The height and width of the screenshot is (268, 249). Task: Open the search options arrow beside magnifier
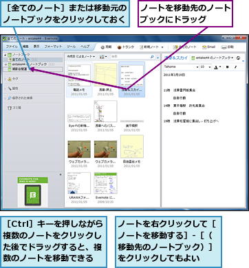(158, 57)
